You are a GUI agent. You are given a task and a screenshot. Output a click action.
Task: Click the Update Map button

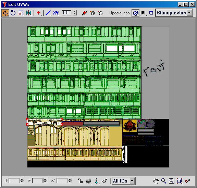119,13
